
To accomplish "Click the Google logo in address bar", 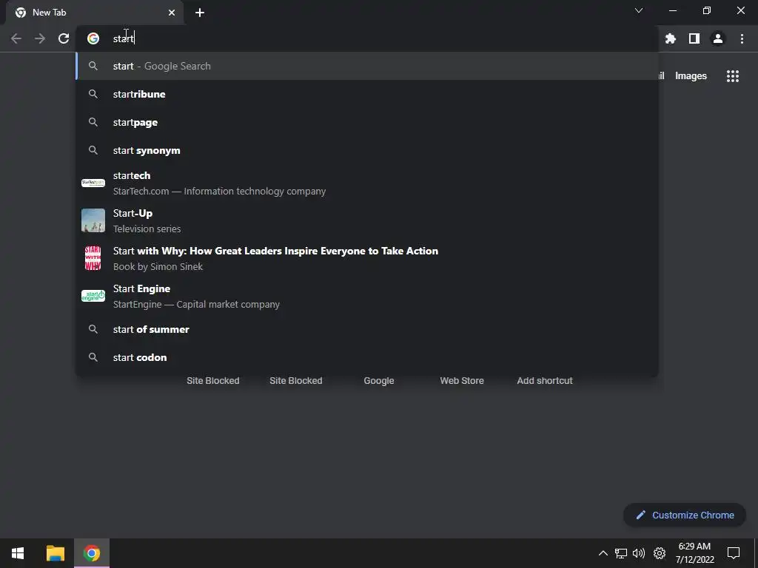I will (93, 38).
